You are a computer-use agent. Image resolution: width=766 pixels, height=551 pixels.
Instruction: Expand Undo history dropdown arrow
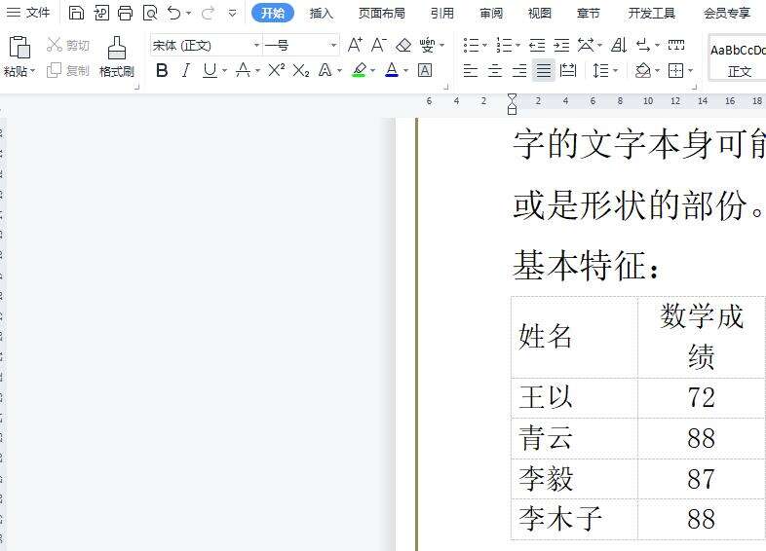coord(188,14)
